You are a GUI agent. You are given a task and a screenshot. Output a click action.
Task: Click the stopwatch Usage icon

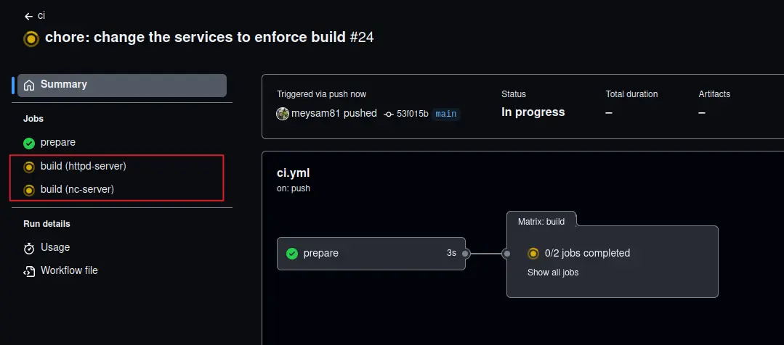29,248
